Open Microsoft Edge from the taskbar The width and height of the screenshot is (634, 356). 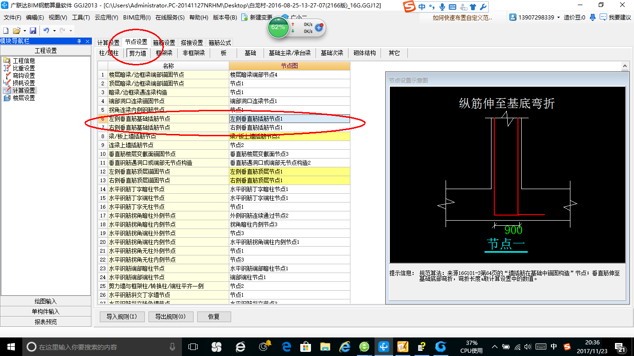(x=286, y=346)
